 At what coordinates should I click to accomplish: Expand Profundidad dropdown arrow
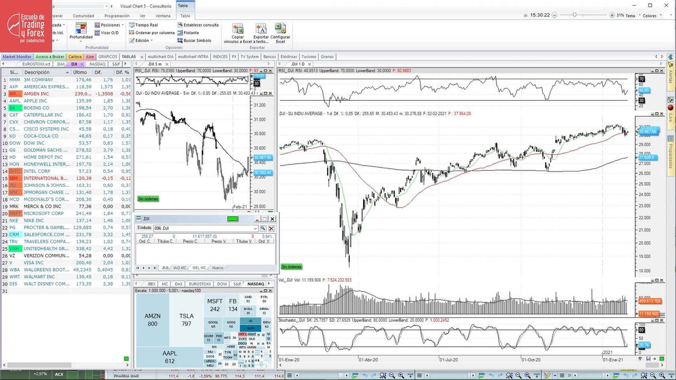[x=81, y=42]
